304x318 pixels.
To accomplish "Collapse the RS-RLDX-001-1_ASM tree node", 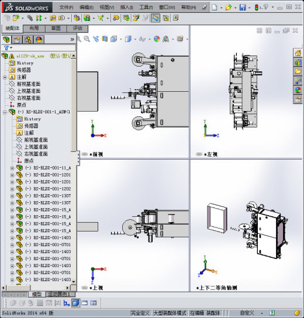I will [x=5, y=112].
